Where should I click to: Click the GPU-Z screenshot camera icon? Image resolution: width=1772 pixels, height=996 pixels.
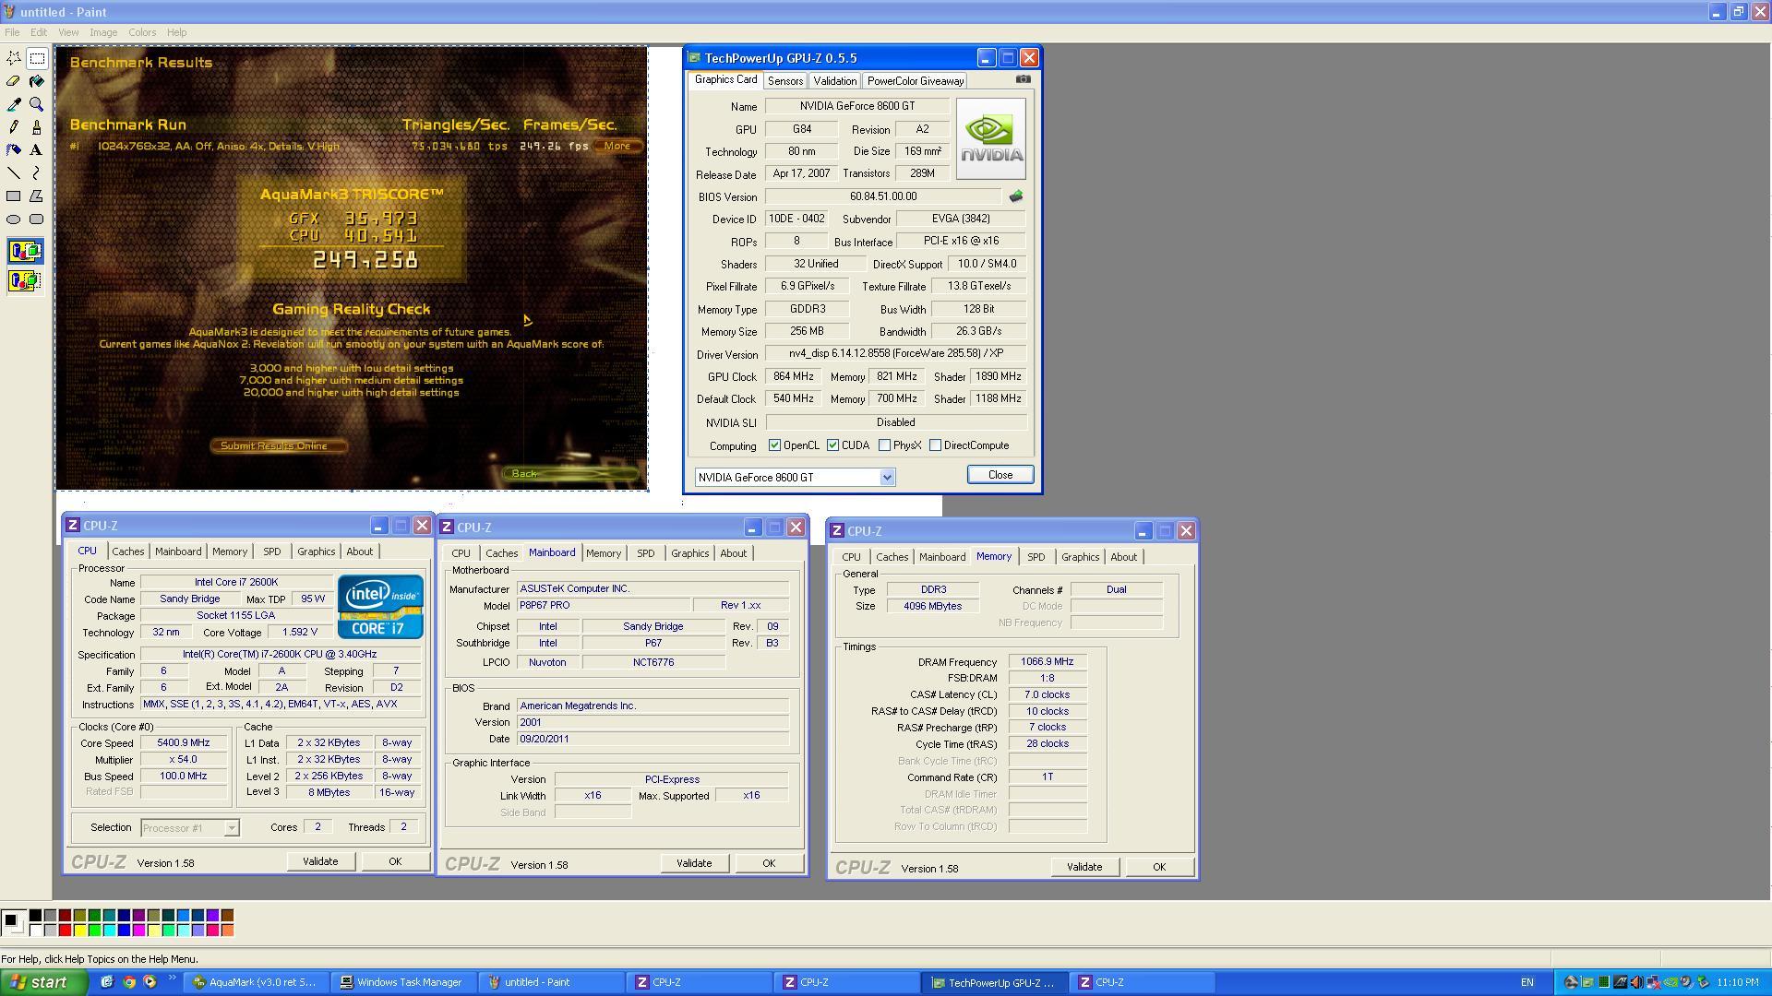[1024, 79]
